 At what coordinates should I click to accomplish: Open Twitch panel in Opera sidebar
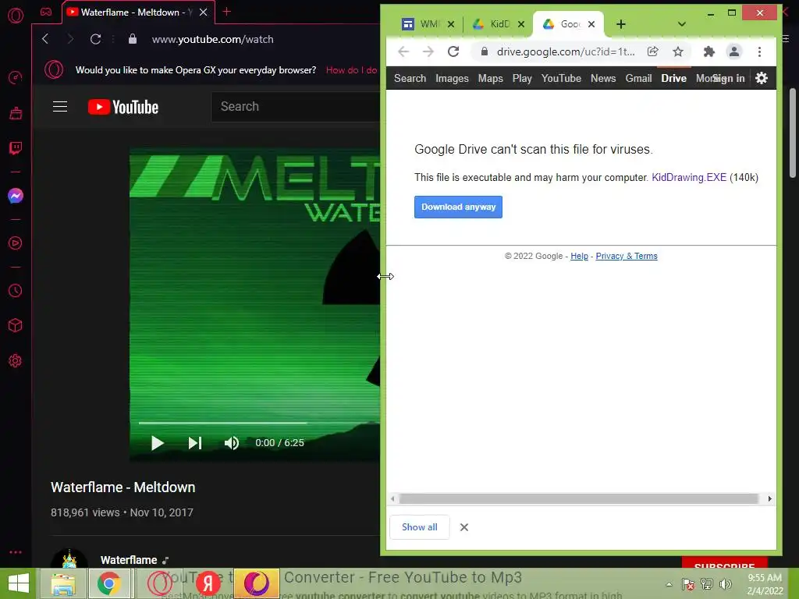coord(16,148)
